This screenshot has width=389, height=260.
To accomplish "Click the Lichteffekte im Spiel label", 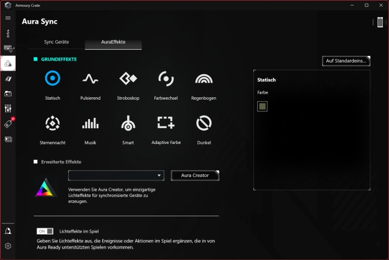I will pyautogui.click(x=79, y=231).
